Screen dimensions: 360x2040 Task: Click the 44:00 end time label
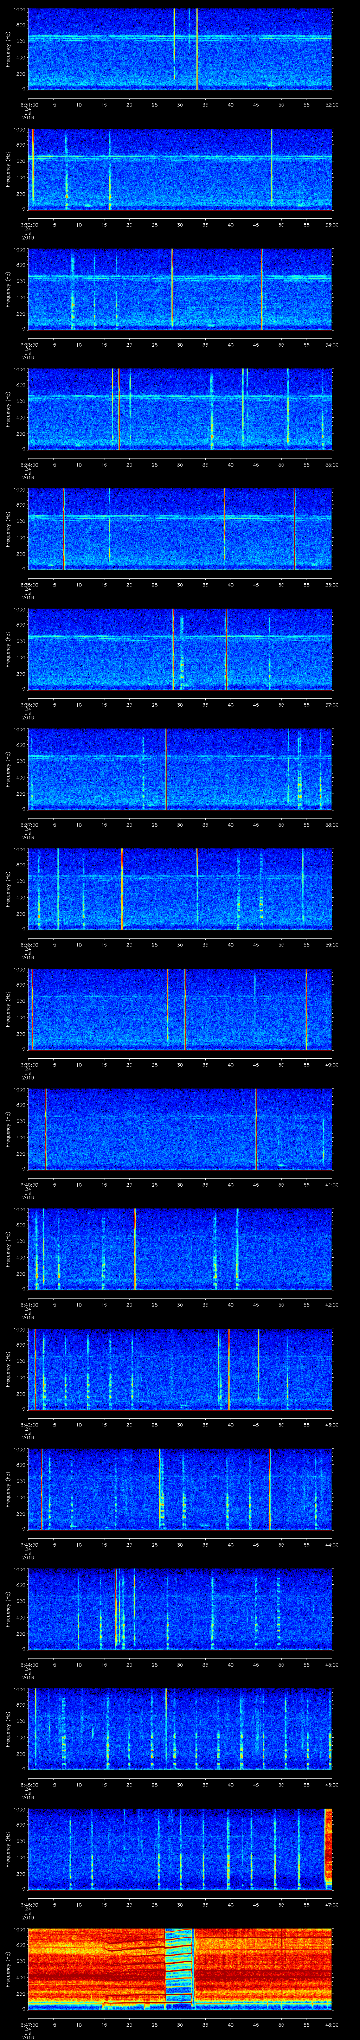[332, 1544]
